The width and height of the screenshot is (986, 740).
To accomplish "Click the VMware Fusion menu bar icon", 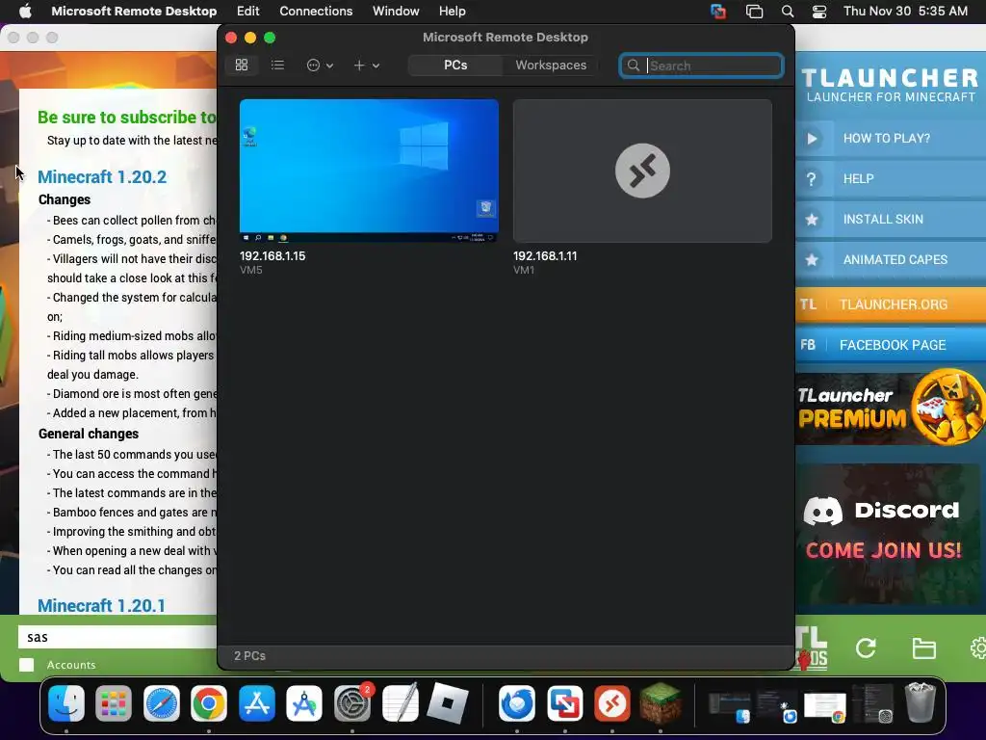I will pos(718,12).
